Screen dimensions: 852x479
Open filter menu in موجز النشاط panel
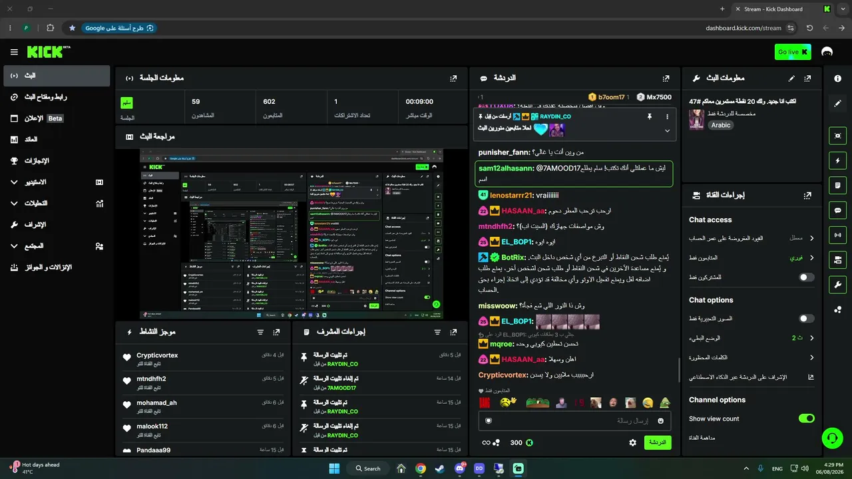tap(260, 332)
